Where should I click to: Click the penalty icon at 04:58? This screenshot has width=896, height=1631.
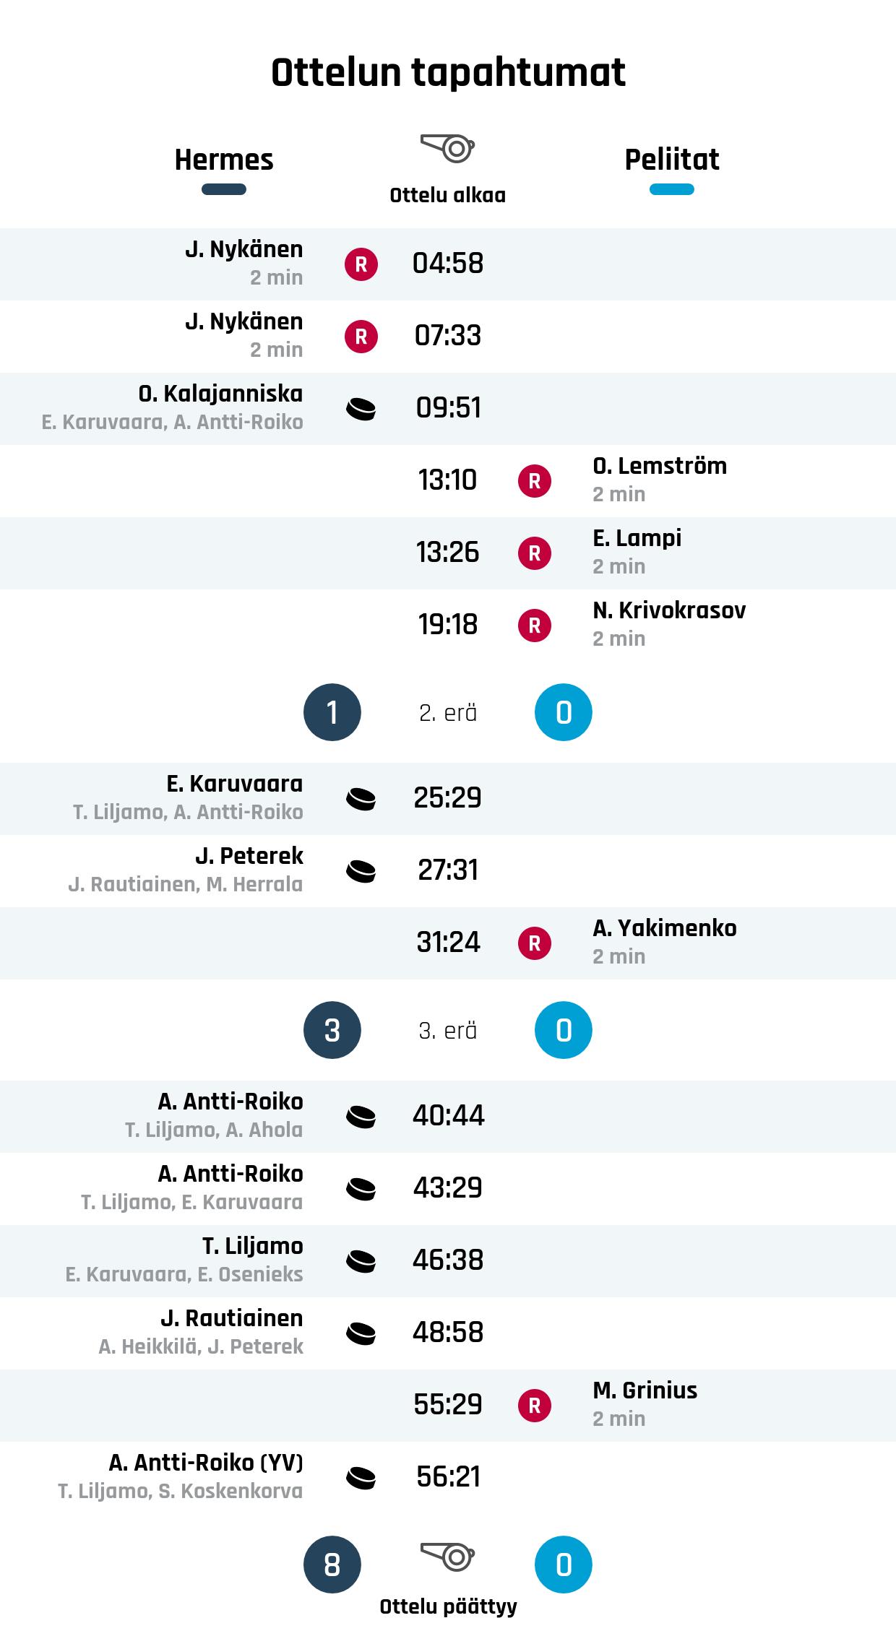pos(361,264)
